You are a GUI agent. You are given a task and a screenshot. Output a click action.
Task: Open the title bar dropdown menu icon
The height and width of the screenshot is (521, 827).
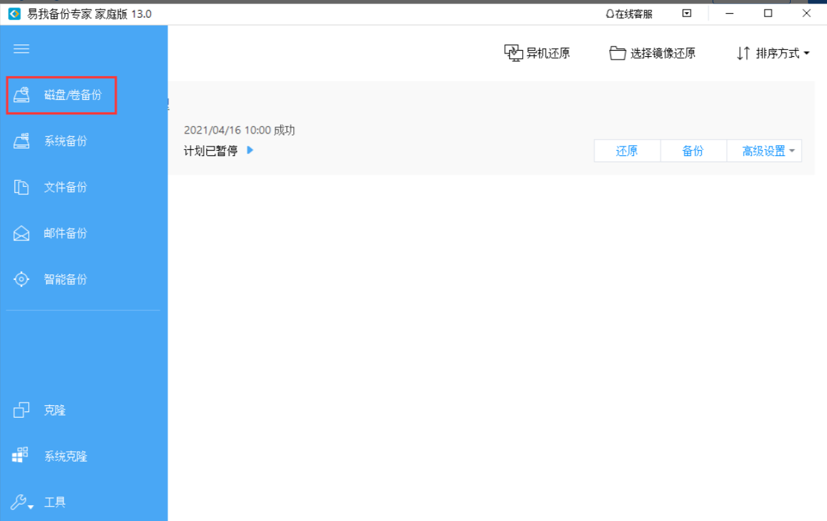coord(687,13)
